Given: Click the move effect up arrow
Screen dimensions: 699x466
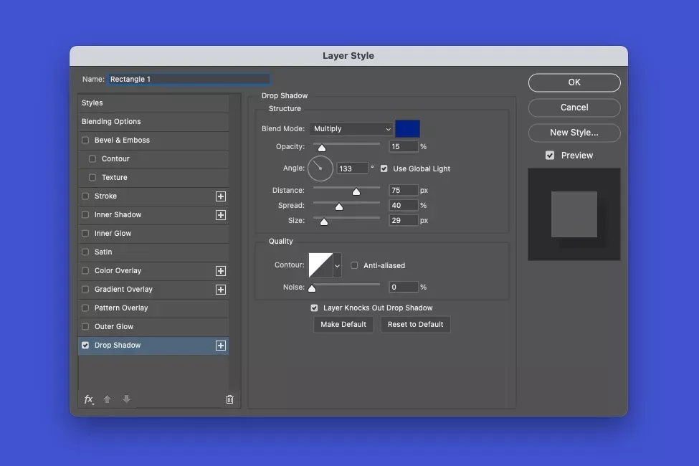Looking at the screenshot, I should [108, 399].
